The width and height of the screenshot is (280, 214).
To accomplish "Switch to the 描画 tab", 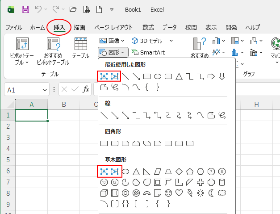I will point(79,28).
